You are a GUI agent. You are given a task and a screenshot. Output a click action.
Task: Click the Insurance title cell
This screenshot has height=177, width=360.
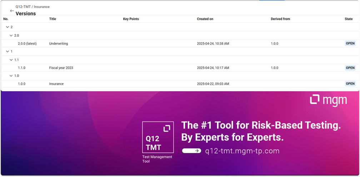(56, 84)
